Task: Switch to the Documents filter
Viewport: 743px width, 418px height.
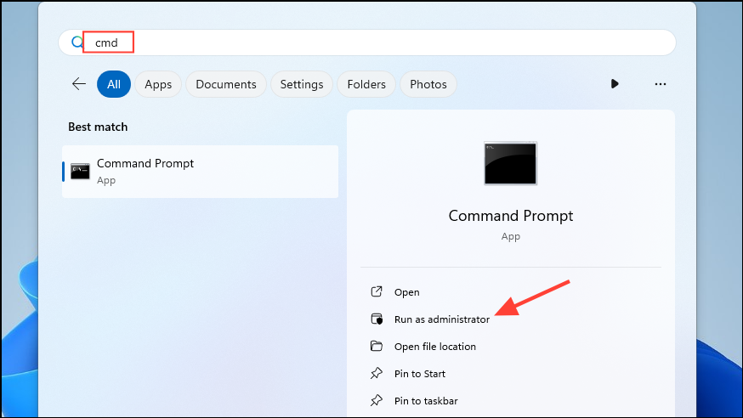Action: pyautogui.click(x=226, y=84)
